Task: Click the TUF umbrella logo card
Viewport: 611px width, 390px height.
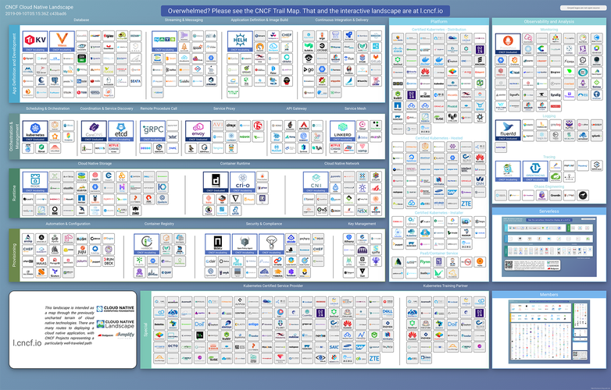Action: coord(271,244)
